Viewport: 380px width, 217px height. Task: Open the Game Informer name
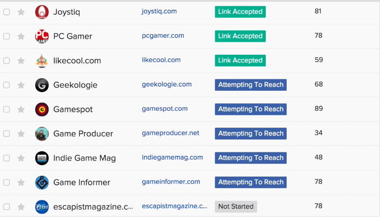tap(82, 182)
